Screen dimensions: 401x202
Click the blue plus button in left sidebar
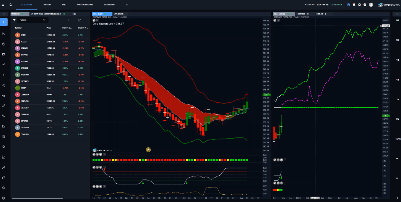pyautogui.click(x=3, y=22)
